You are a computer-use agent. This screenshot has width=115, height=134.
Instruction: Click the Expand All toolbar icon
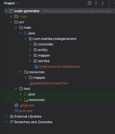96,3
